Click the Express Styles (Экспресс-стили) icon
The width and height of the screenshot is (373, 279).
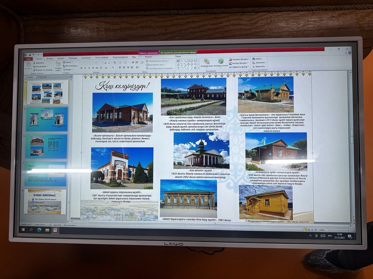click(220, 62)
